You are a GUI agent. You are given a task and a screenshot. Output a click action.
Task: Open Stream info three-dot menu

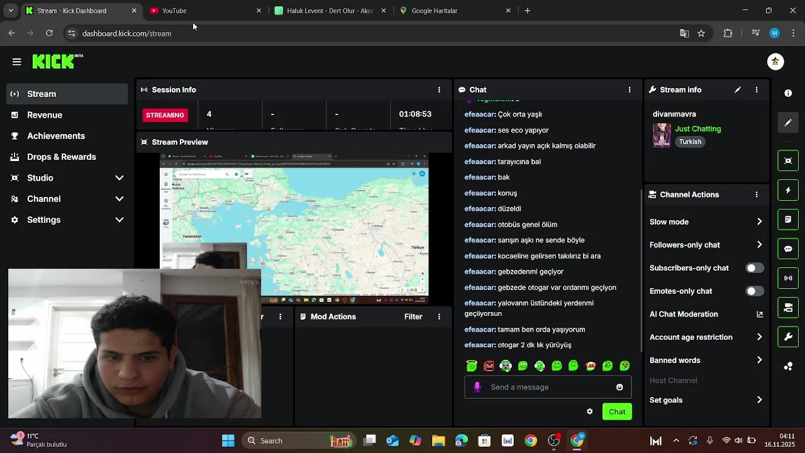click(x=757, y=90)
